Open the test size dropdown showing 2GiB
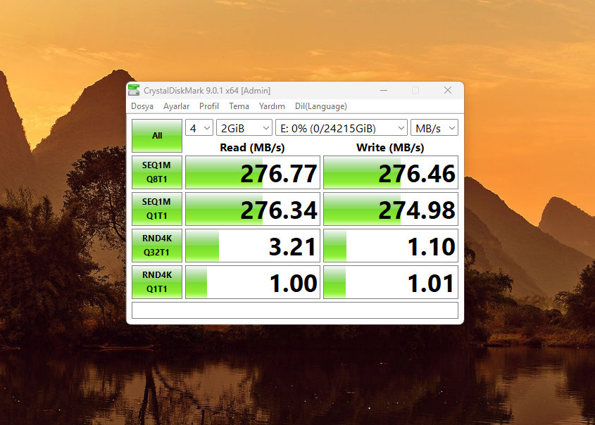595x425 pixels. 244,127
